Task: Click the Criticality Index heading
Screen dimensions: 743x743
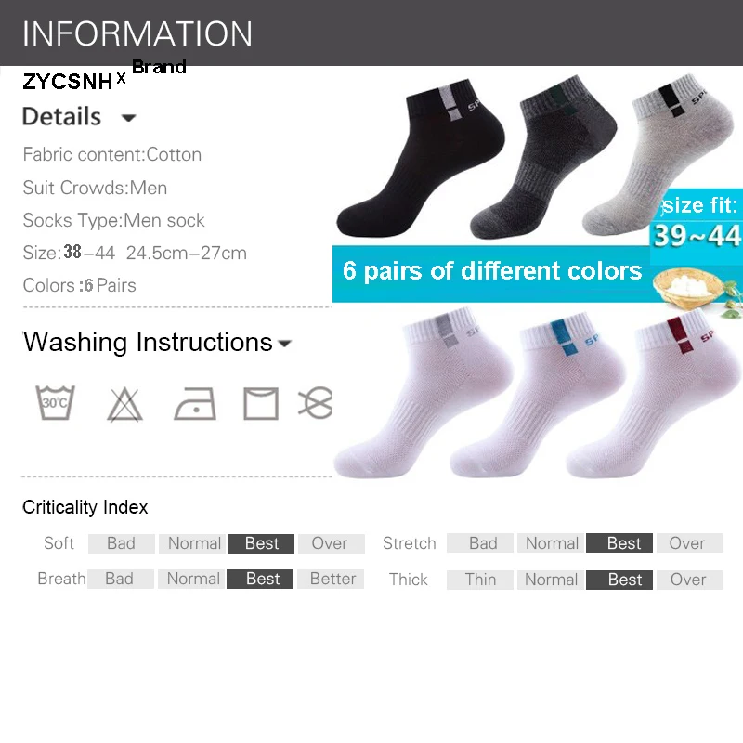Action: pyautogui.click(x=85, y=507)
